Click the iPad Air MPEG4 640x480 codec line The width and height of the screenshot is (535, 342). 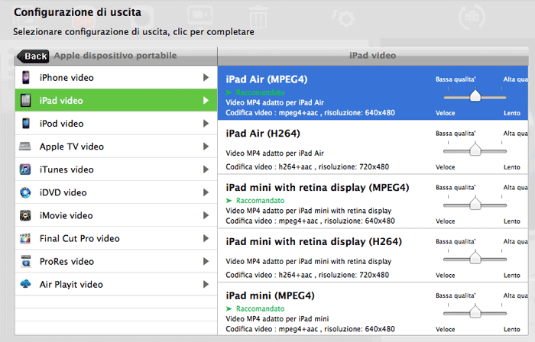(x=310, y=113)
